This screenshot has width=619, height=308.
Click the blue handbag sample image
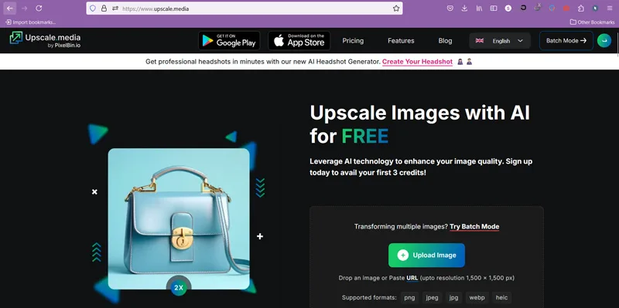click(179, 218)
